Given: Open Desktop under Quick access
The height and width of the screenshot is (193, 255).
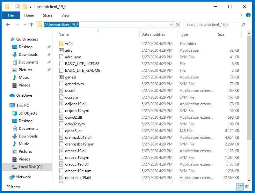Looking at the screenshot, I should [22, 47].
